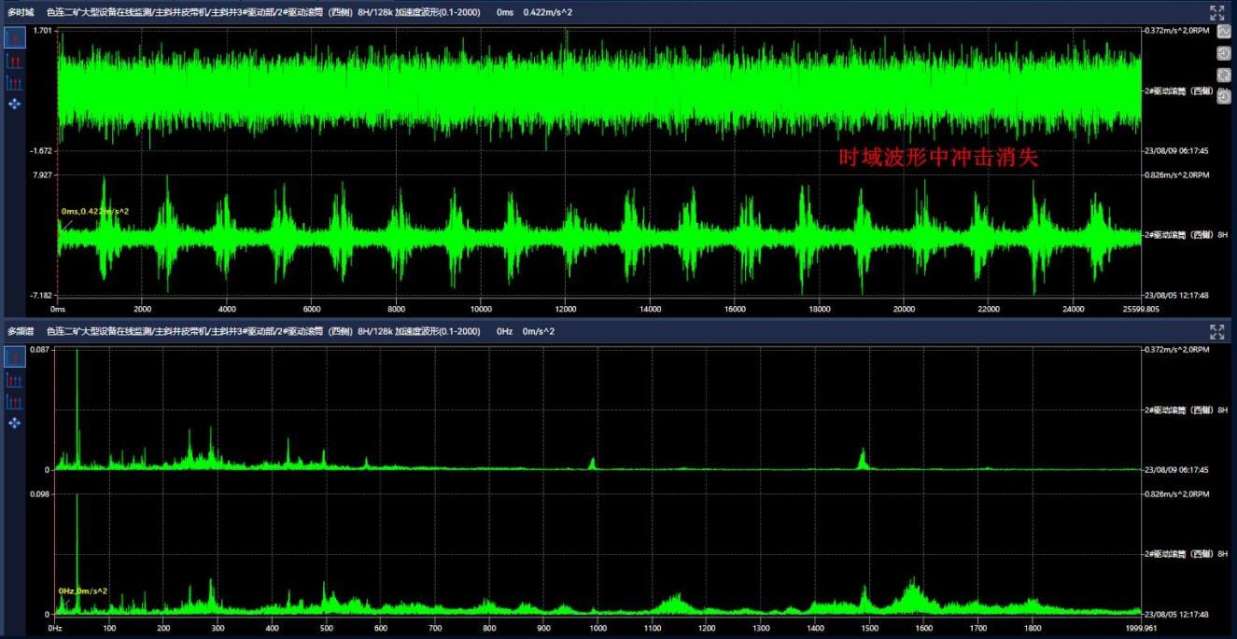The image size is (1237, 639).
Task: Click the 多频谱 panel title
Action: (21, 332)
